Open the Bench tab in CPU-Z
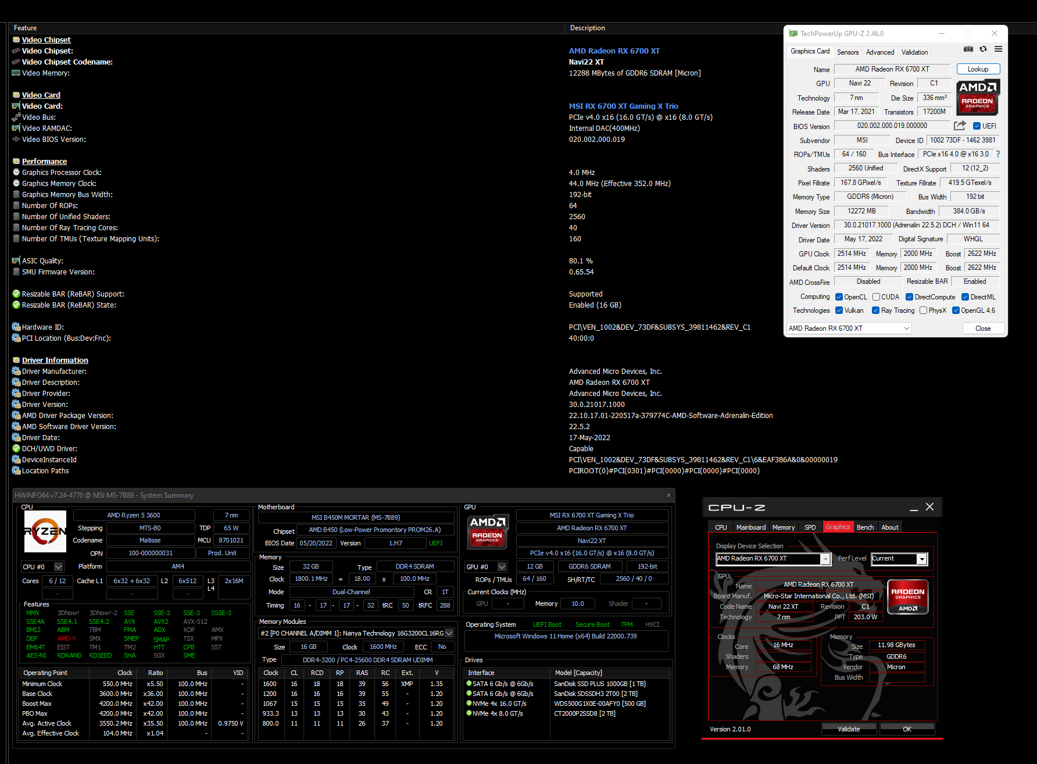This screenshot has height=764, width=1037. point(865,527)
